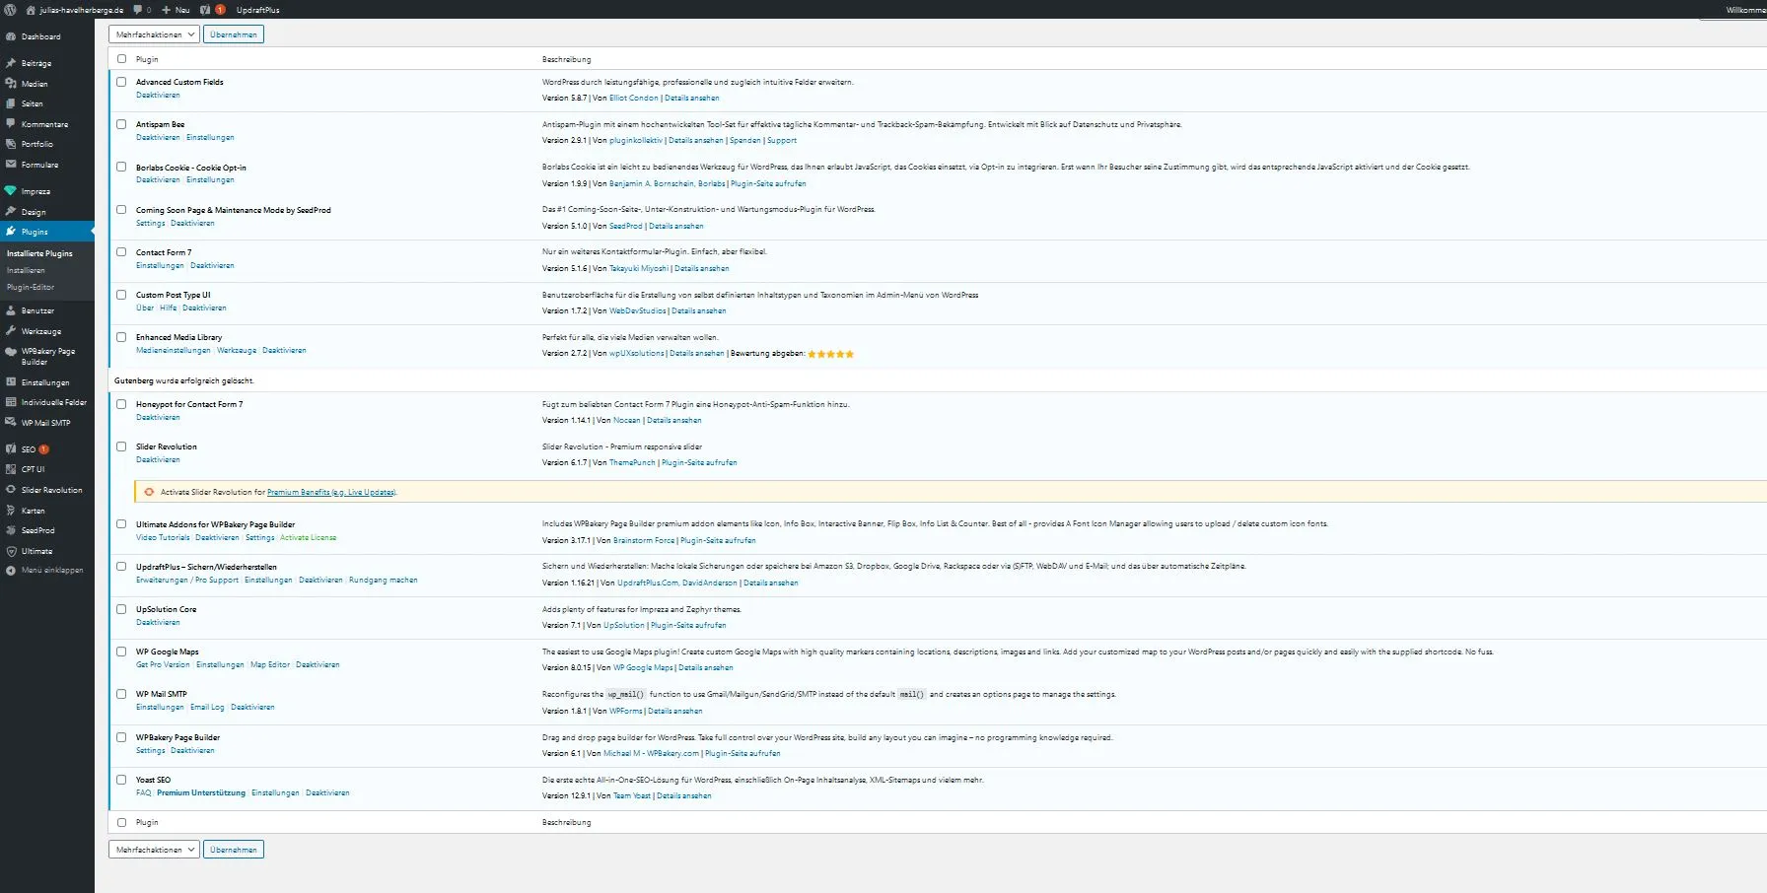Open the Ultimate shield icon

click(x=11, y=551)
